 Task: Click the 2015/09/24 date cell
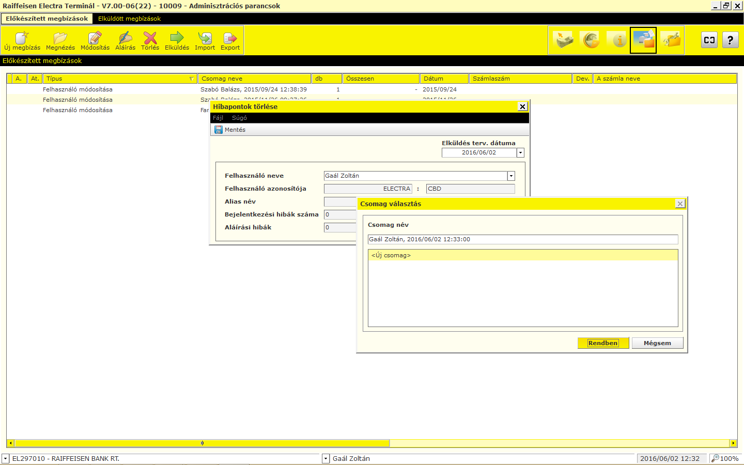(x=440, y=89)
